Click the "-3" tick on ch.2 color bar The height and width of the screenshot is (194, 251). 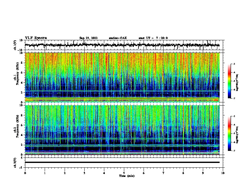pyautogui.click(x=234, y=116)
